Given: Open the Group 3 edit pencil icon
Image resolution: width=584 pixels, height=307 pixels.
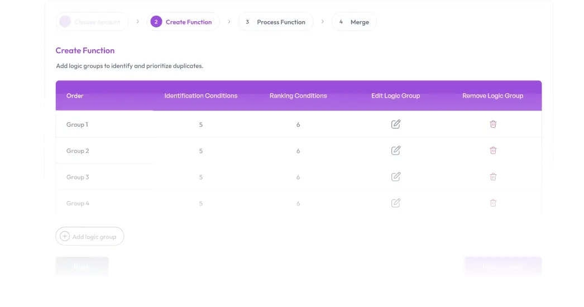Looking at the screenshot, I should [395, 176].
